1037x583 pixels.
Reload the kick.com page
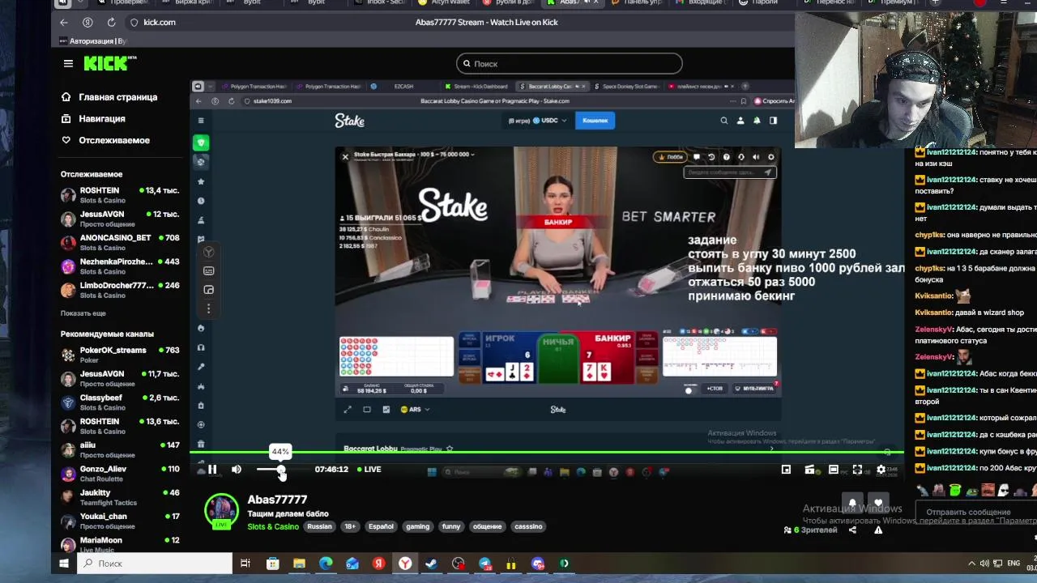111,22
